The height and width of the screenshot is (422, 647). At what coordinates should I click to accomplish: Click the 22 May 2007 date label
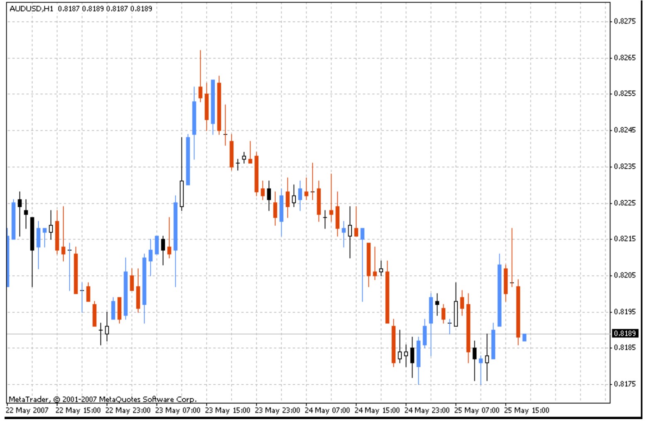click(27, 410)
